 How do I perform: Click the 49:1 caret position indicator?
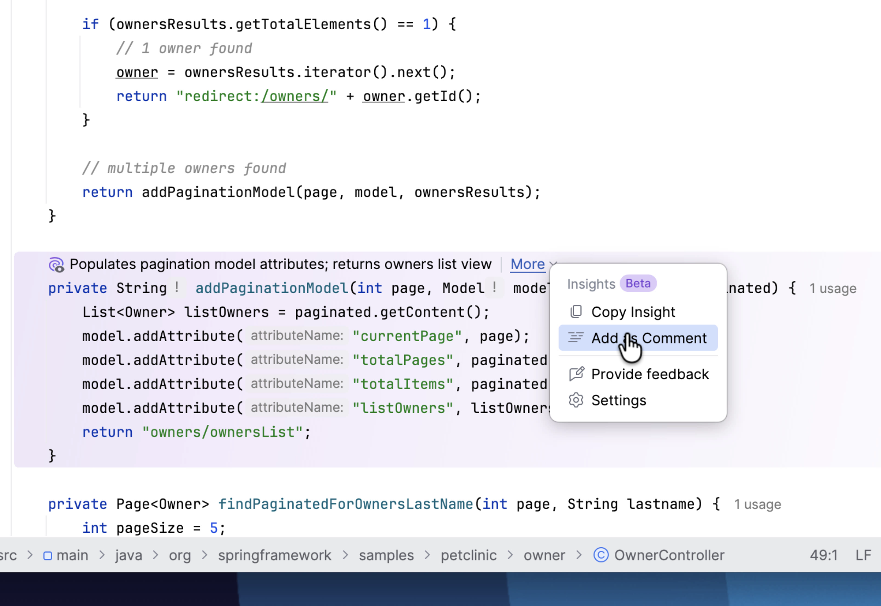pyautogui.click(x=824, y=555)
